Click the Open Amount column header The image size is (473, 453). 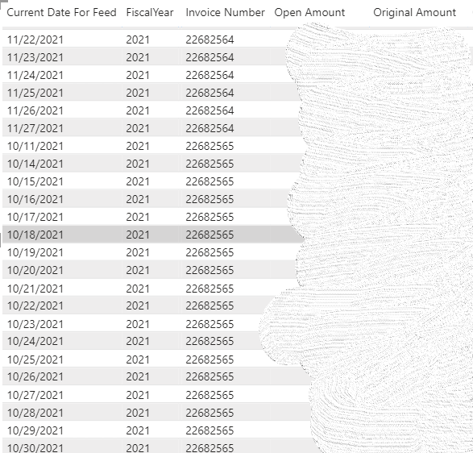[x=309, y=13]
